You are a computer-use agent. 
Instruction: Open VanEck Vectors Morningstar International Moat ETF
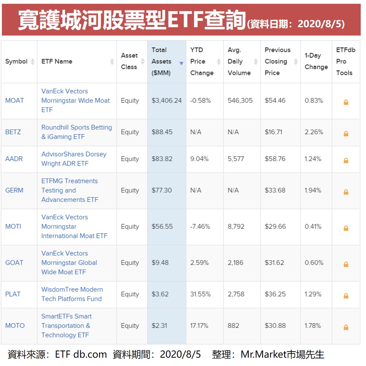[x=74, y=226]
